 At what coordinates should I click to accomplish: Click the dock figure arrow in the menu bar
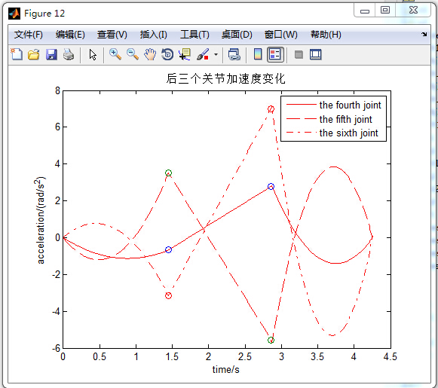click(424, 35)
